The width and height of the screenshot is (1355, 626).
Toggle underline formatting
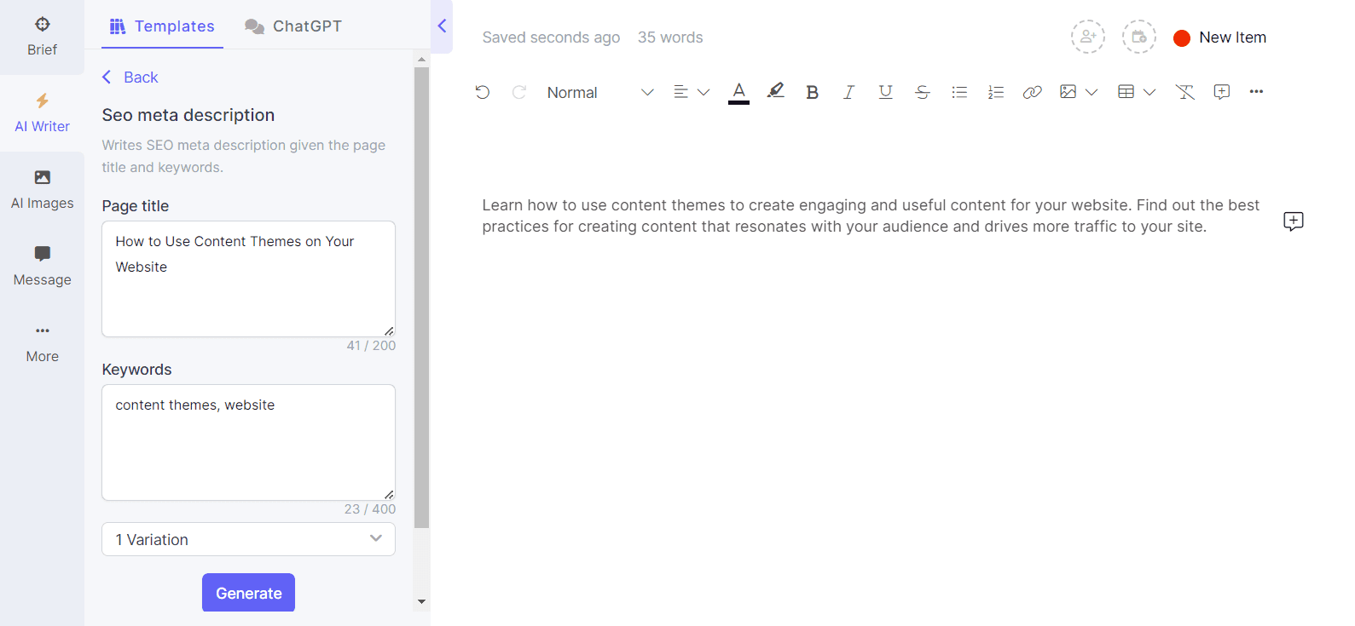(x=885, y=92)
